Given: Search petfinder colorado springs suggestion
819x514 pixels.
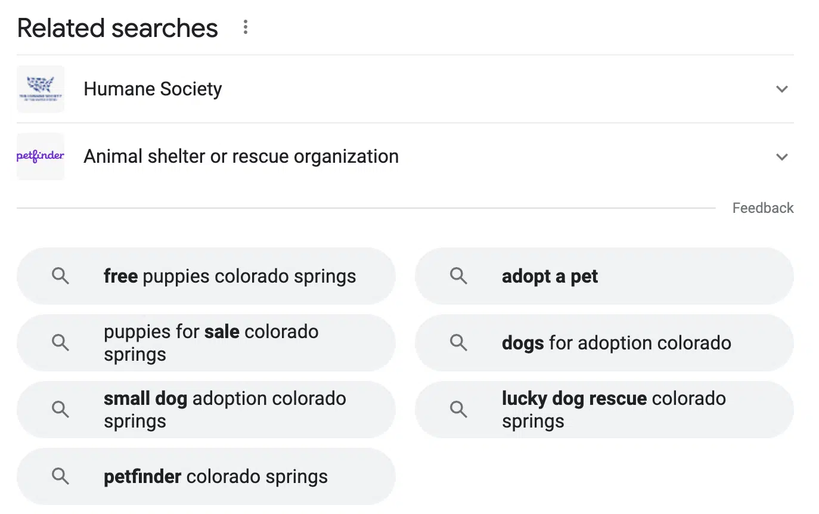Looking at the screenshot, I should click(215, 476).
